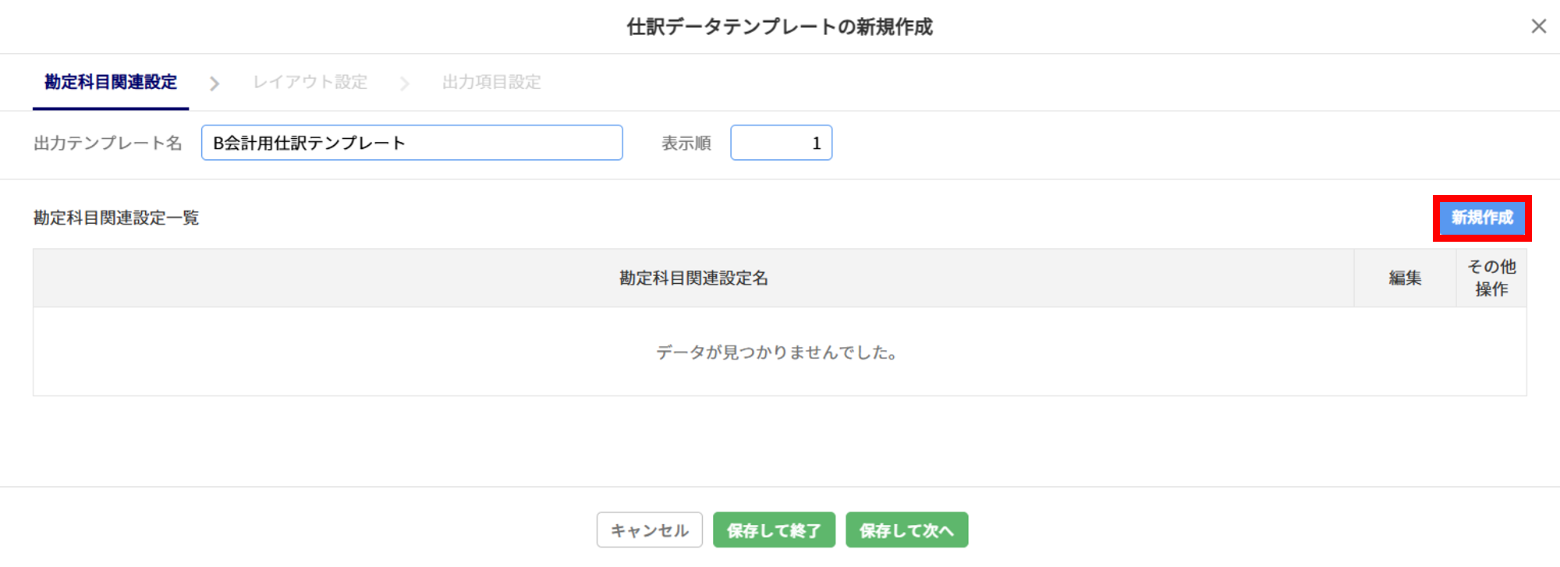Switch to the レイアウト設定 tab
Screen dimensions: 1560x567
(x=310, y=82)
